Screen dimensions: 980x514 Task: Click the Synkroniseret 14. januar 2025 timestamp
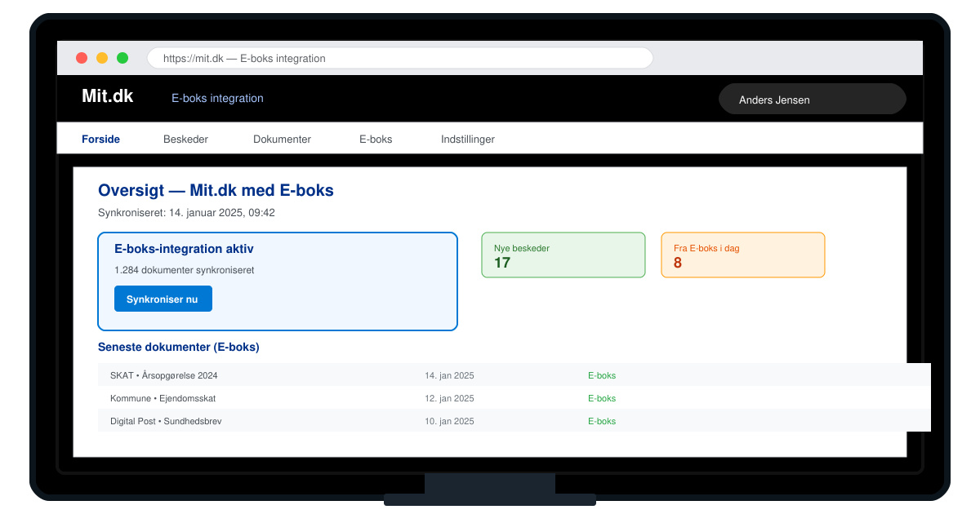[x=186, y=212]
